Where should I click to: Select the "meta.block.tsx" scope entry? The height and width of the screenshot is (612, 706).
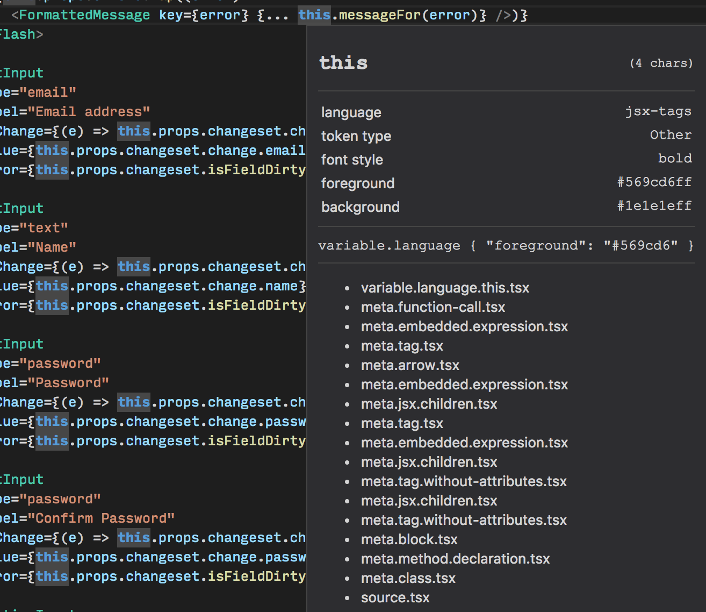409,539
